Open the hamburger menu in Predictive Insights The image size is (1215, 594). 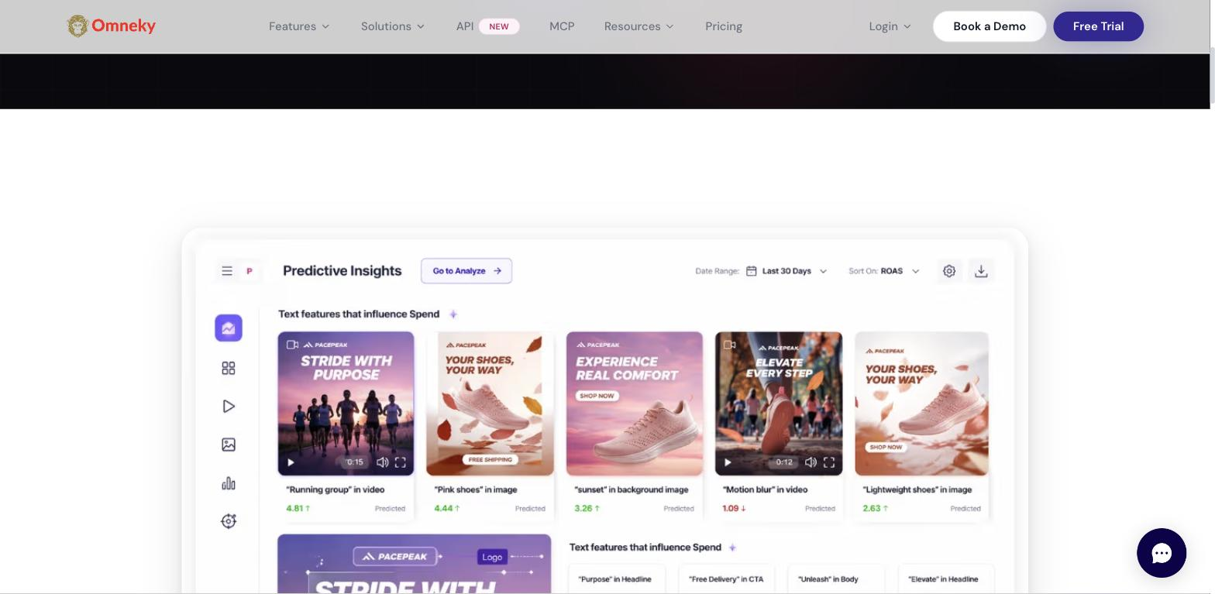227,271
